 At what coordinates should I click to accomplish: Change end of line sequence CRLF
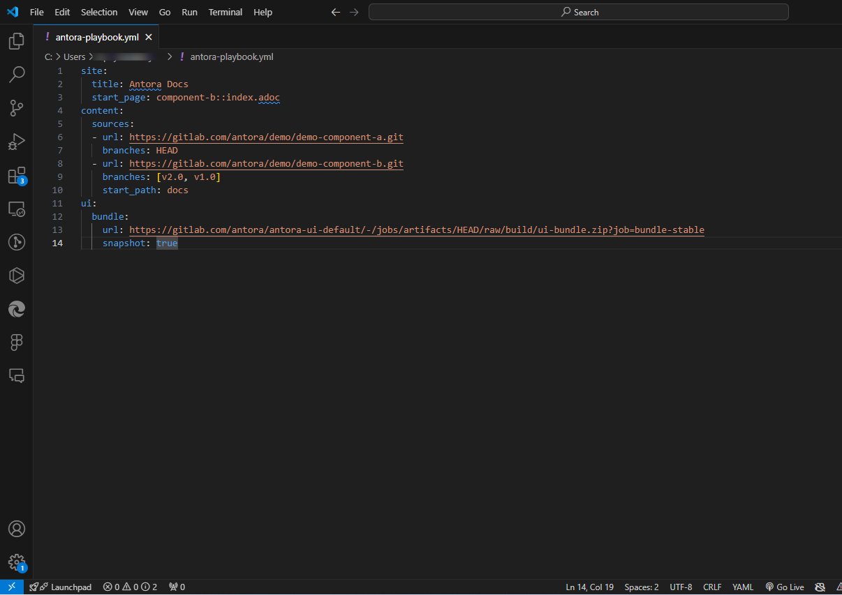coord(712,587)
